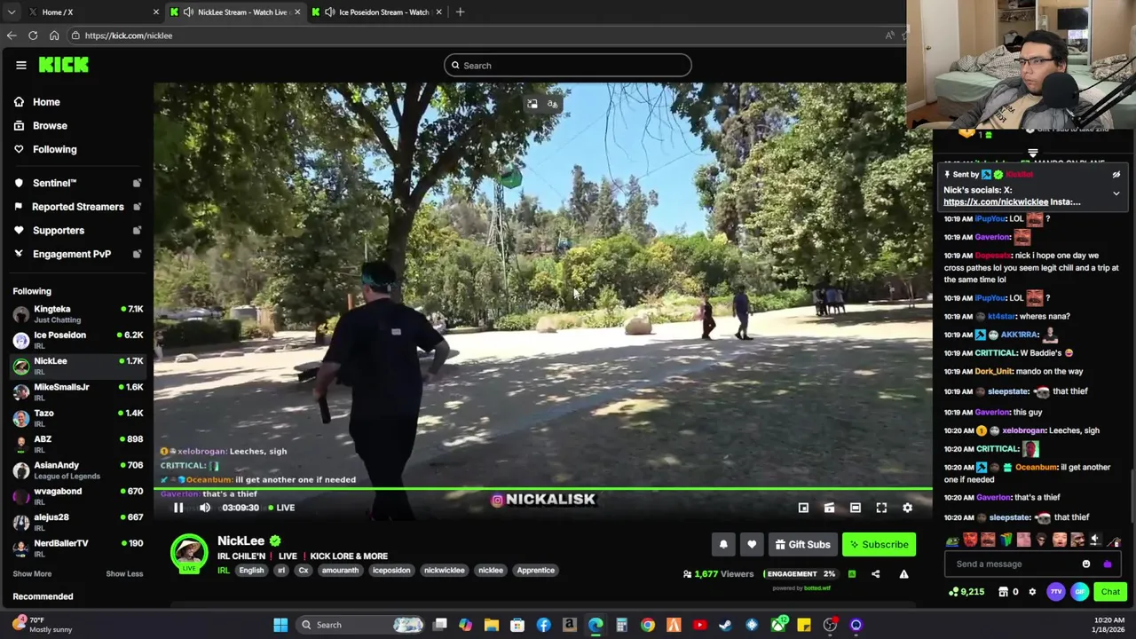
Task: Click the IRL category link
Action: coord(224,571)
